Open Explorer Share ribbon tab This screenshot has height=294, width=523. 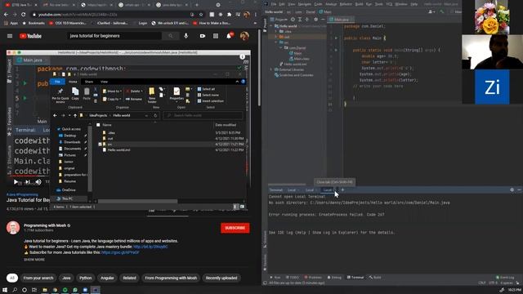pyautogui.click(x=89, y=82)
